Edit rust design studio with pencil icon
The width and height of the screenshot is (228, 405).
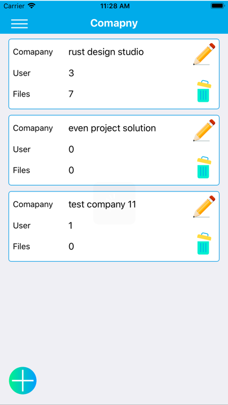(204, 54)
